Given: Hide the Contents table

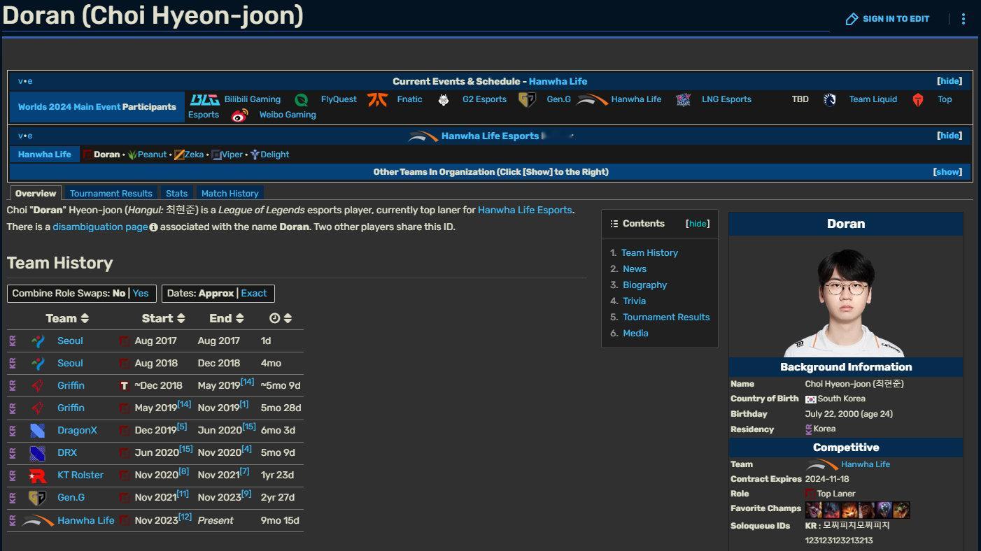Looking at the screenshot, I should point(698,224).
